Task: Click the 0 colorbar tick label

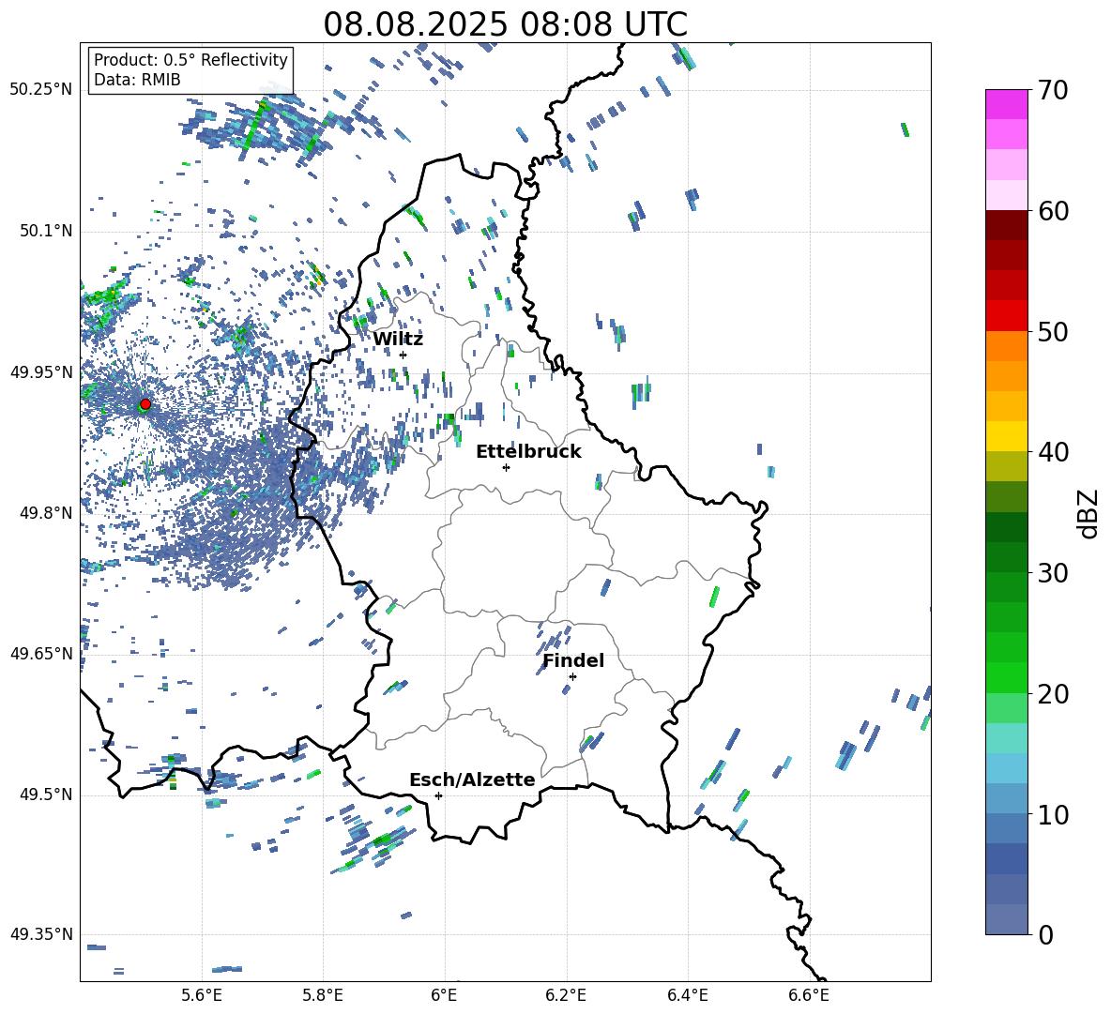Action: [x=1045, y=934]
